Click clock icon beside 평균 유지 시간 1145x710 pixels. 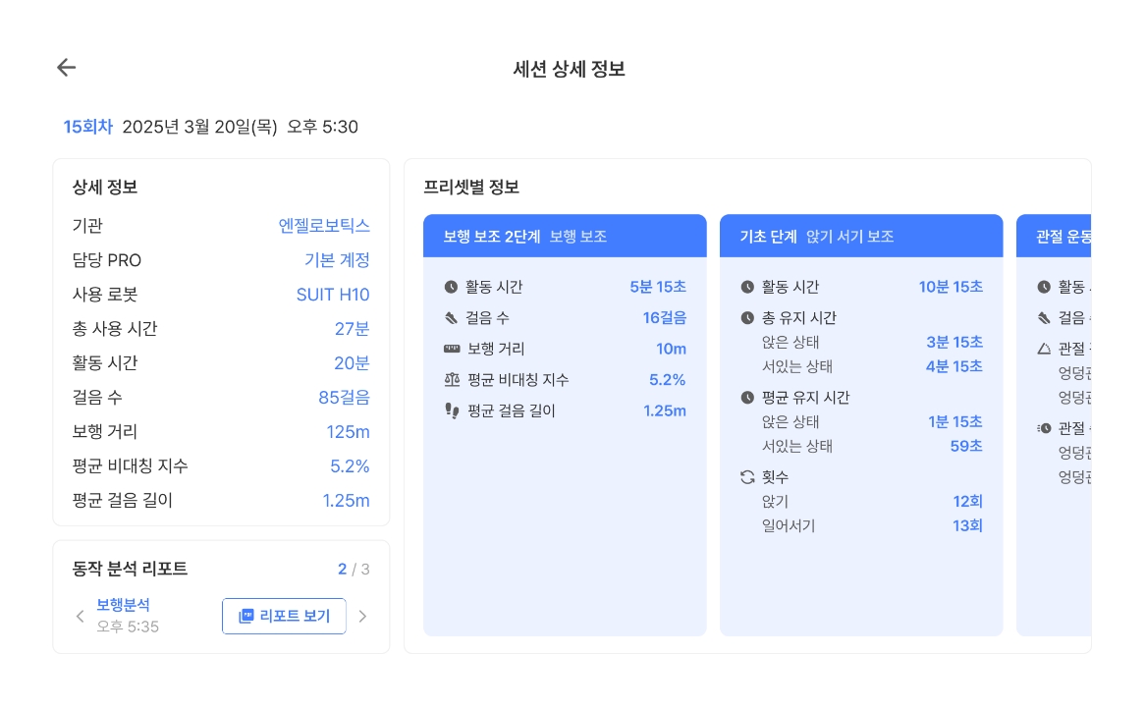pyautogui.click(x=747, y=398)
